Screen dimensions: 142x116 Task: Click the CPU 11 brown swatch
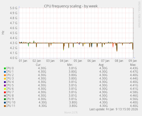coord(5,106)
